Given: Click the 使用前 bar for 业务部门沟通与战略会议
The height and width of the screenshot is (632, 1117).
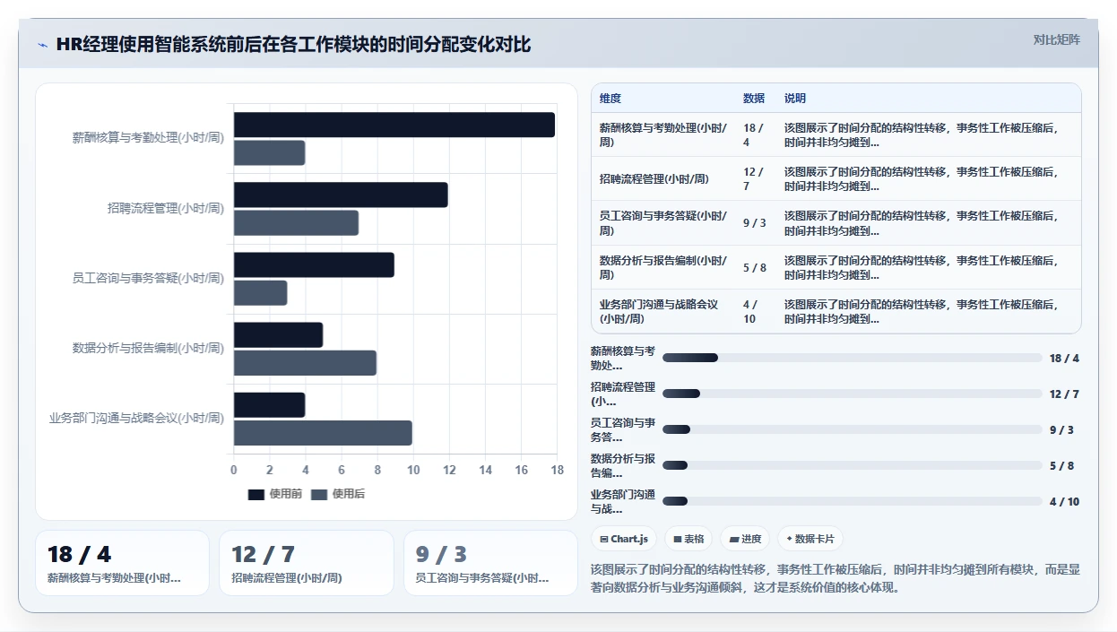Looking at the screenshot, I should coord(270,404).
